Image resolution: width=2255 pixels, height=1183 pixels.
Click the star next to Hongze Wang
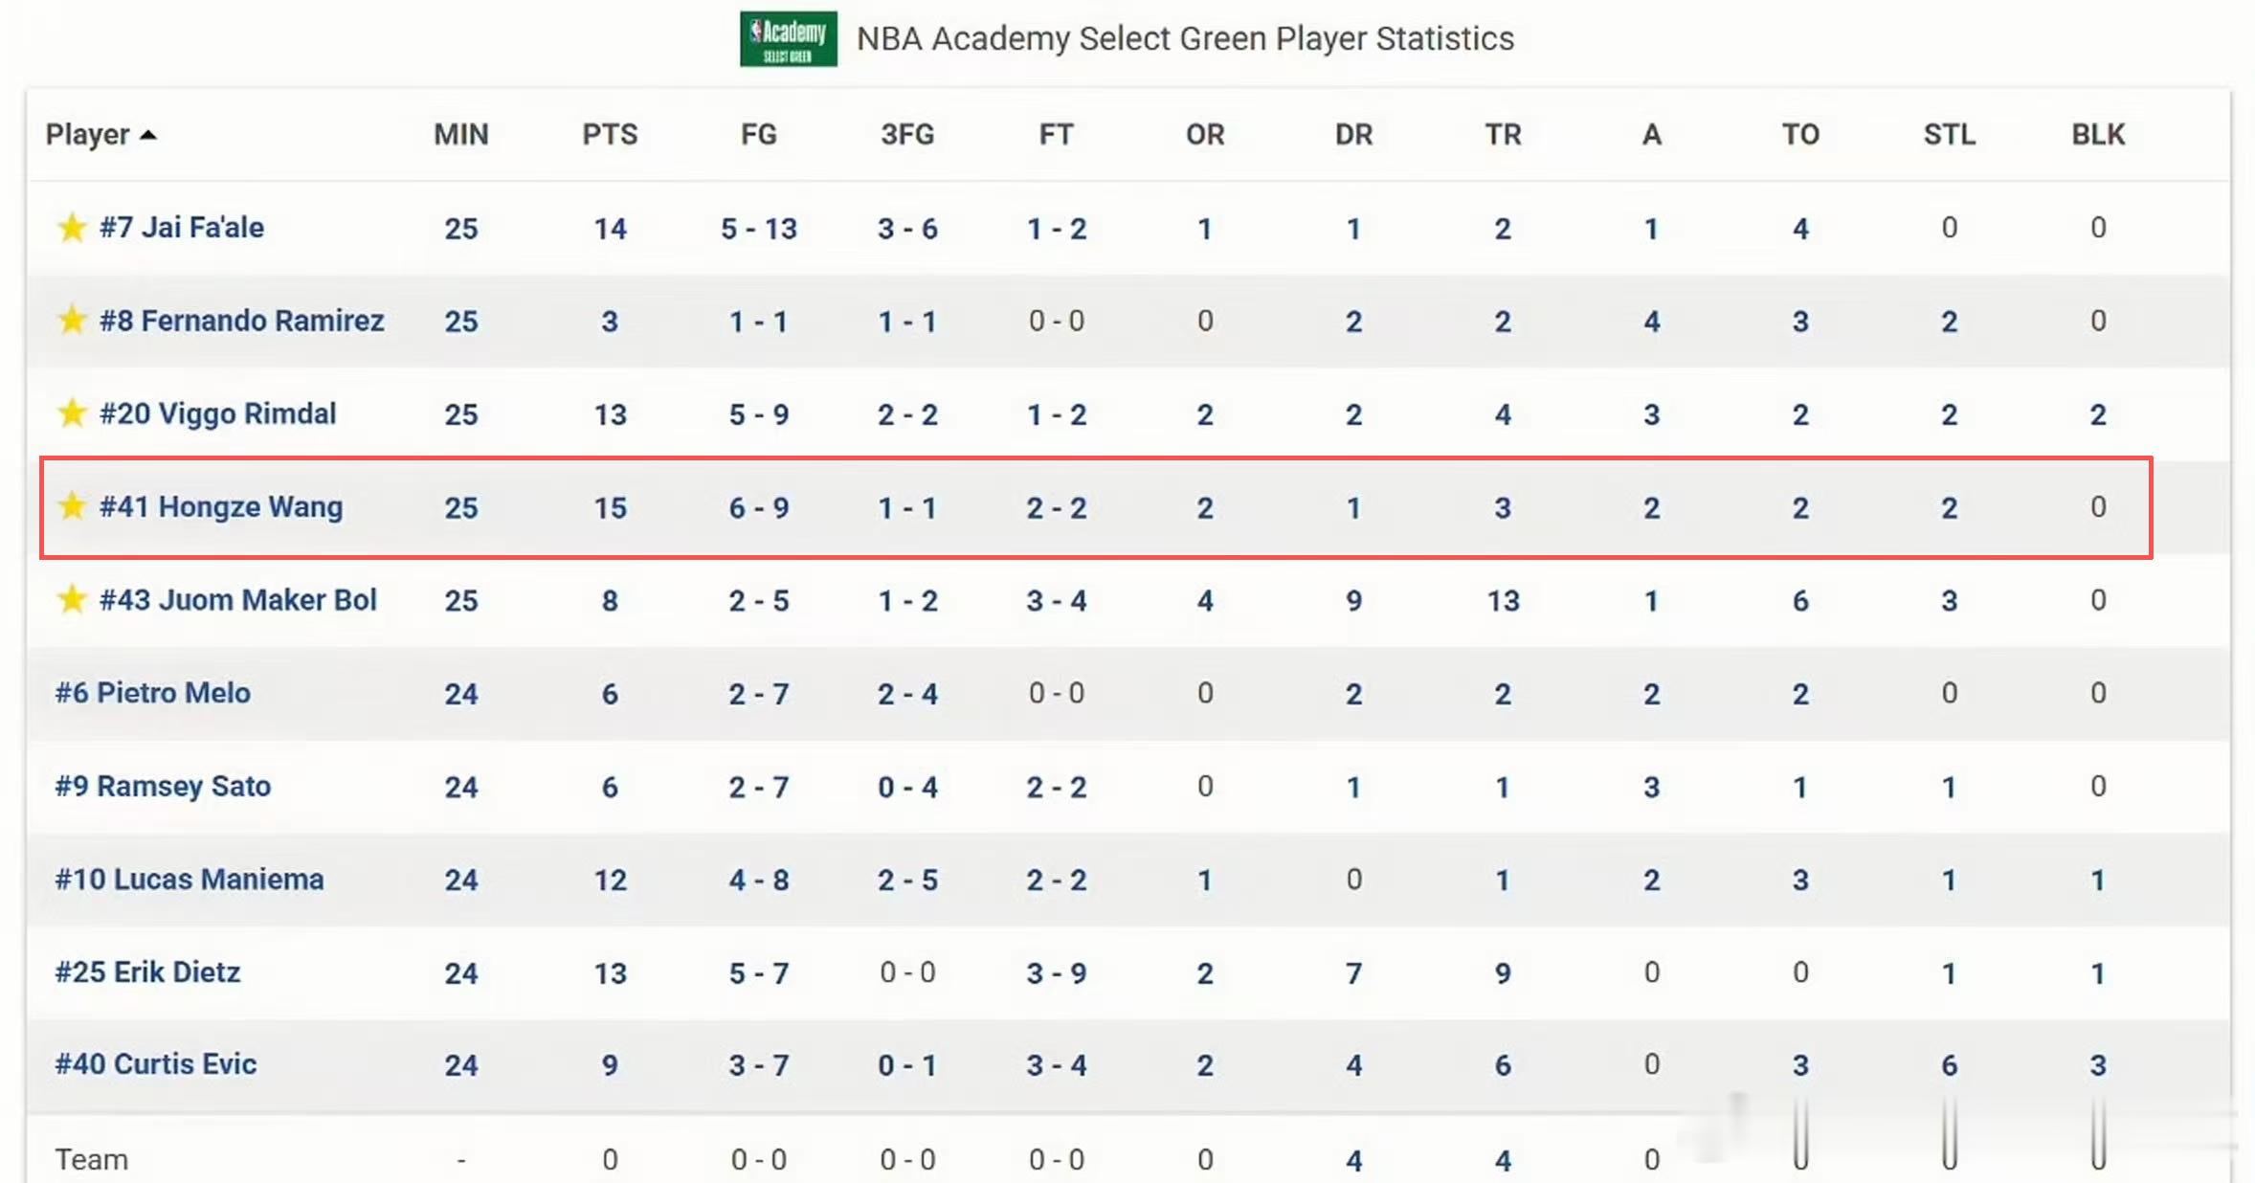click(72, 506)
